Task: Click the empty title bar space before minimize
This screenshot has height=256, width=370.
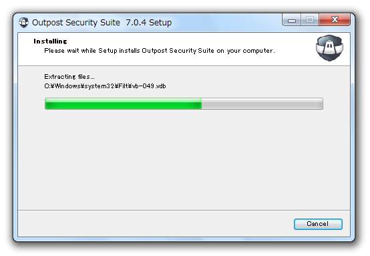Action: pos(226,23)
